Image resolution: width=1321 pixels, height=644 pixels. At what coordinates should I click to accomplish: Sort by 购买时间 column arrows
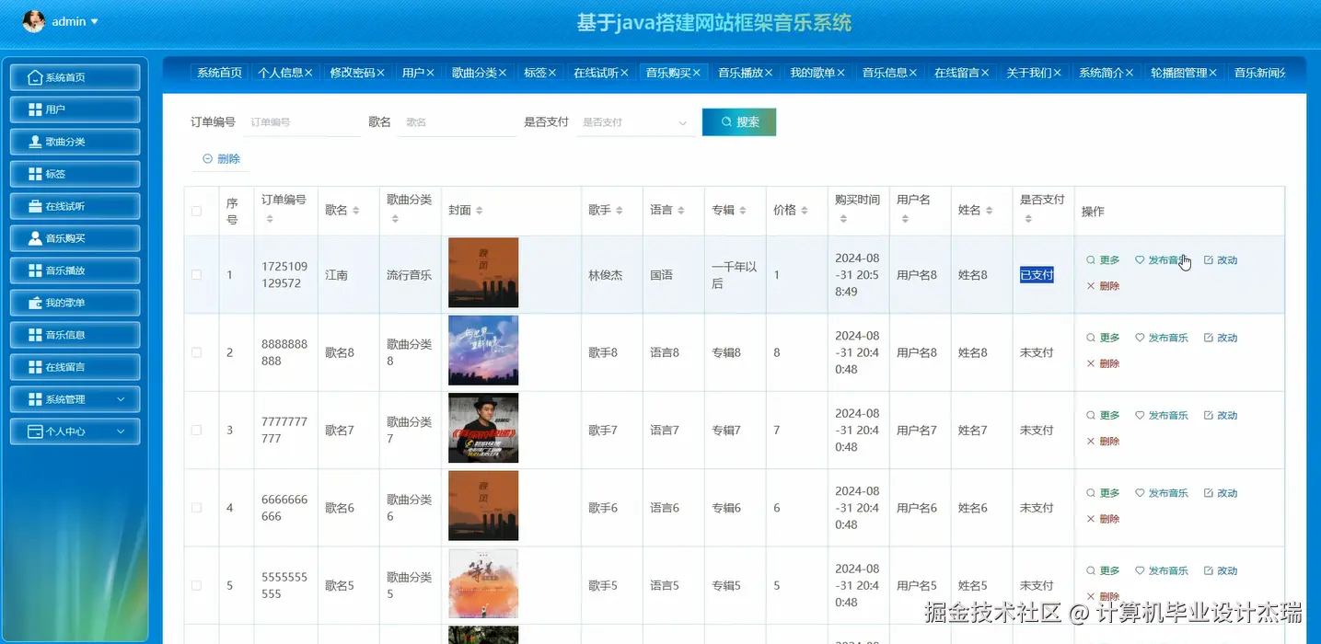[x=843, y=219]
